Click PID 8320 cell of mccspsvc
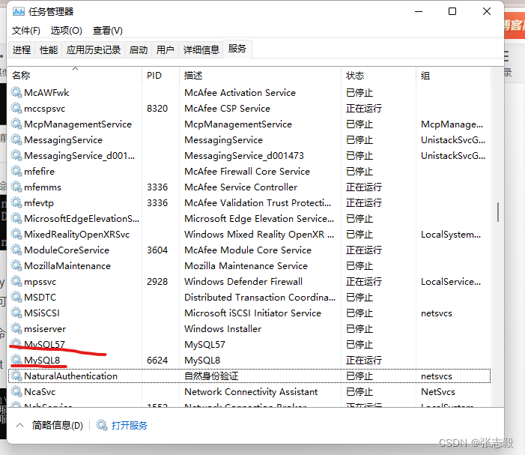The width and height of the screenshot is (525, 455). [157, 108]
